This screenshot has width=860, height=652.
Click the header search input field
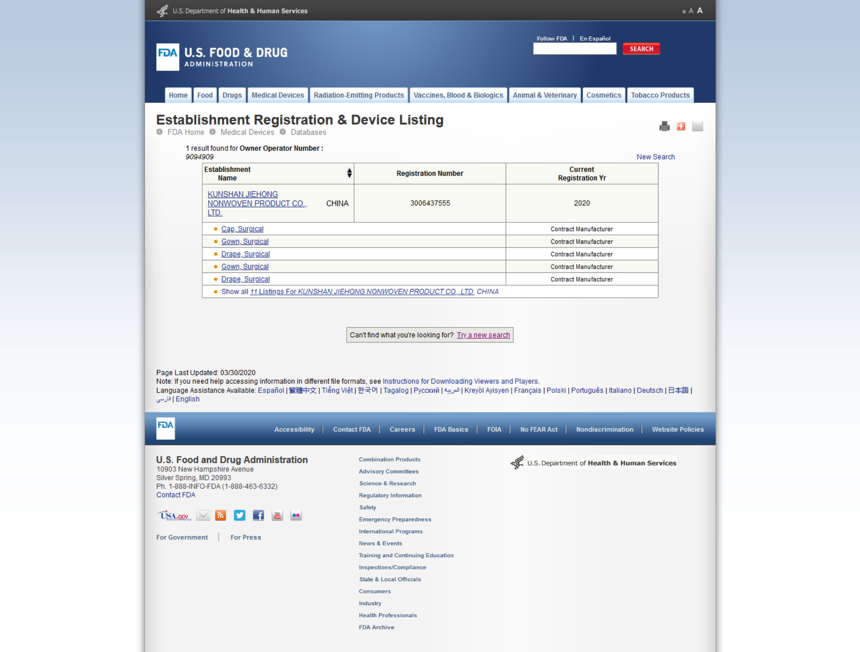click(574, 49)
